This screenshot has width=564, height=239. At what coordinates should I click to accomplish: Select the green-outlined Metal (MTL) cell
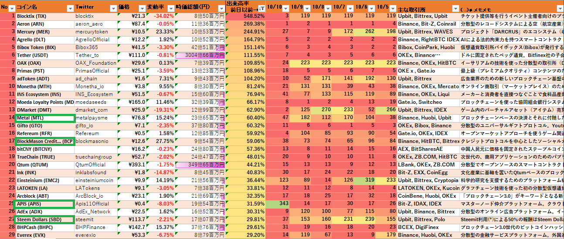(x=44, y=118)
